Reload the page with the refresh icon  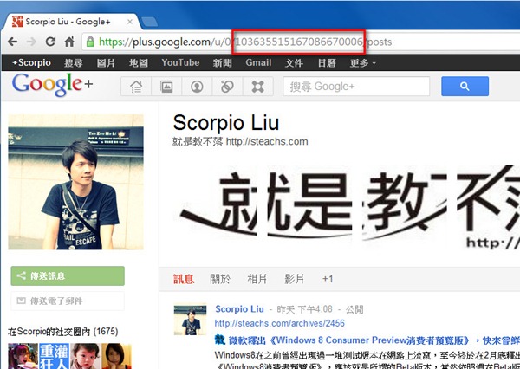(50, 42)
